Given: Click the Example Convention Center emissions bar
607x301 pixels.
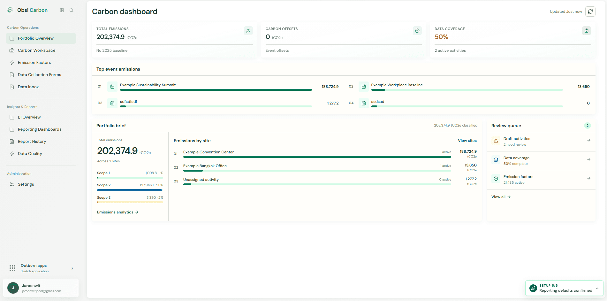Looking at the screenshot, I should 317,157.
